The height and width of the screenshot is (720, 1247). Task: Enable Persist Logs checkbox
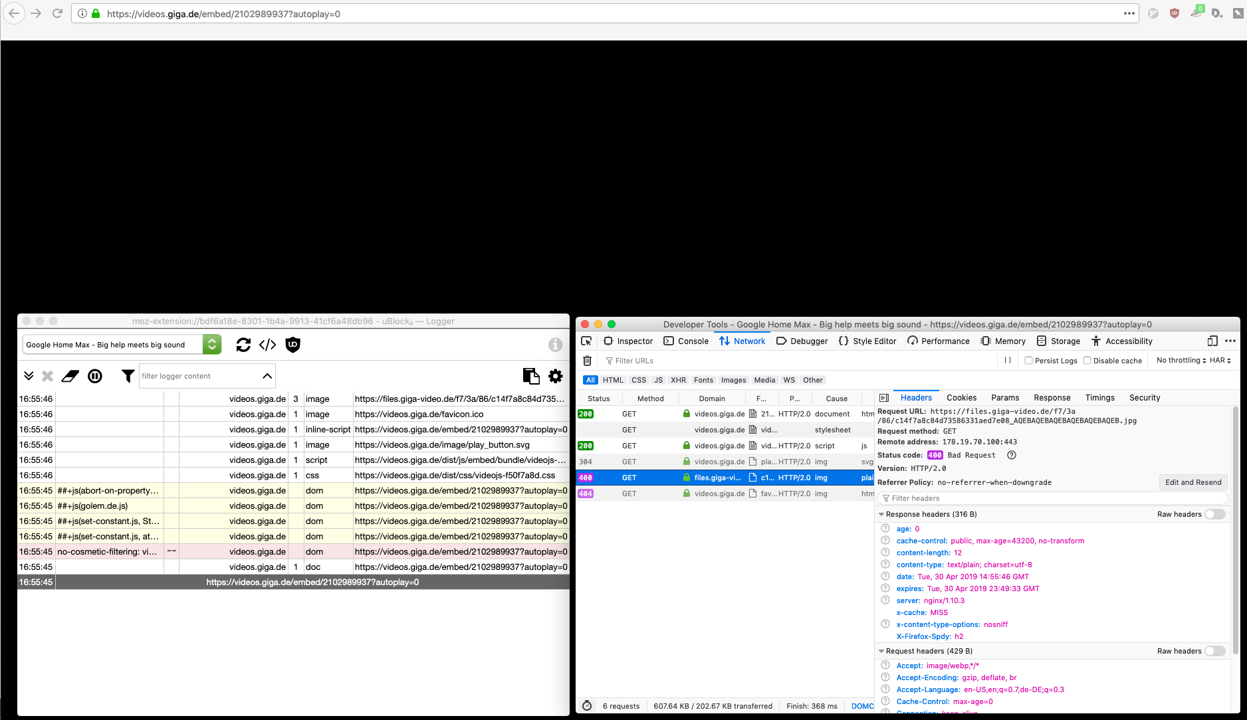pyautogui.click(x=1029, y=360)
